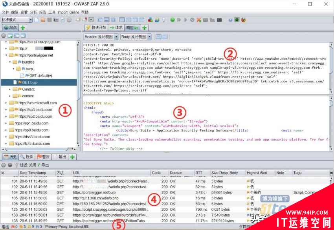Open the Body 原始视图 dropdown
Image resolution: width=334 pixels, height=230 pixels.
136,37
